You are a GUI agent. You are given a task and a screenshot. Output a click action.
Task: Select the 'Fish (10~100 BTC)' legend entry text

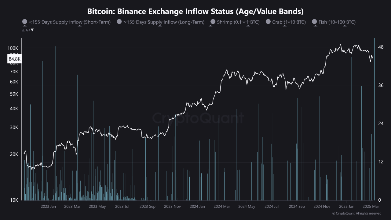(x=337, y=22)
